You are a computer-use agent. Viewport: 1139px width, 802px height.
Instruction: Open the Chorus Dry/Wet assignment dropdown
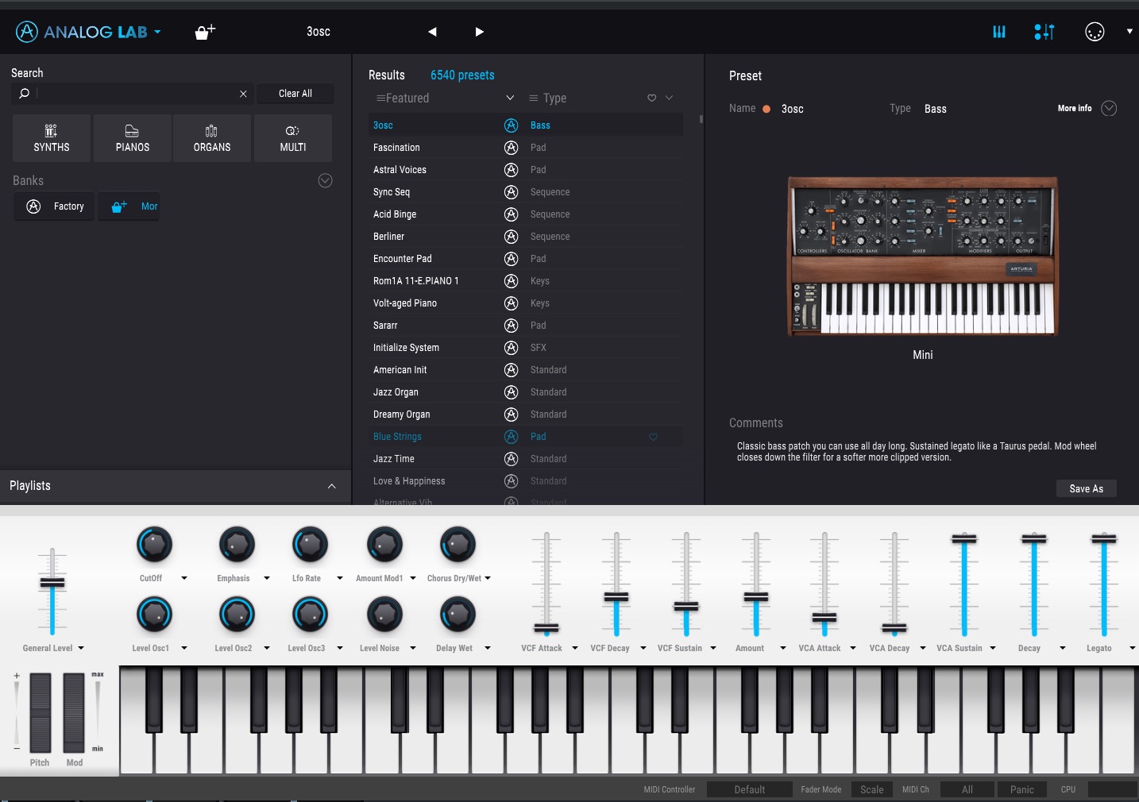pyautogui.click(x=488, y=578)
